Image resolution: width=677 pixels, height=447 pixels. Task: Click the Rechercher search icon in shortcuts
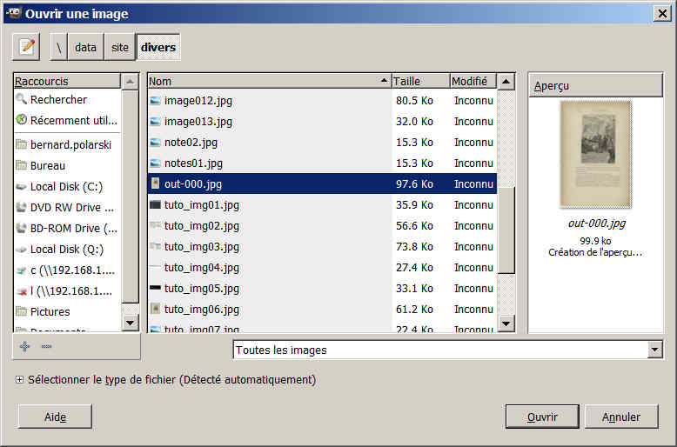click(x=22, y=100)
